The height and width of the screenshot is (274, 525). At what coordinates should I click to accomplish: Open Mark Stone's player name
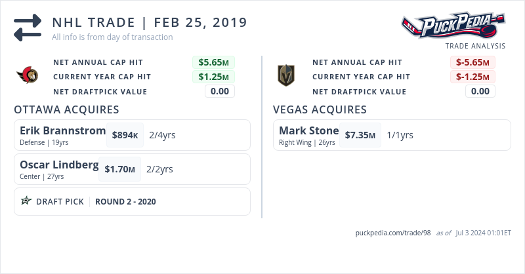click(x=308, y=130)
